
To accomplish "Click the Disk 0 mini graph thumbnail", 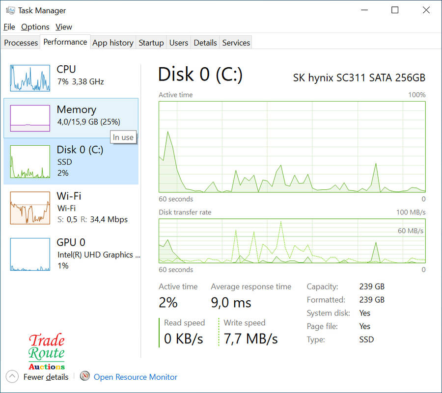I will click(30, 161).
